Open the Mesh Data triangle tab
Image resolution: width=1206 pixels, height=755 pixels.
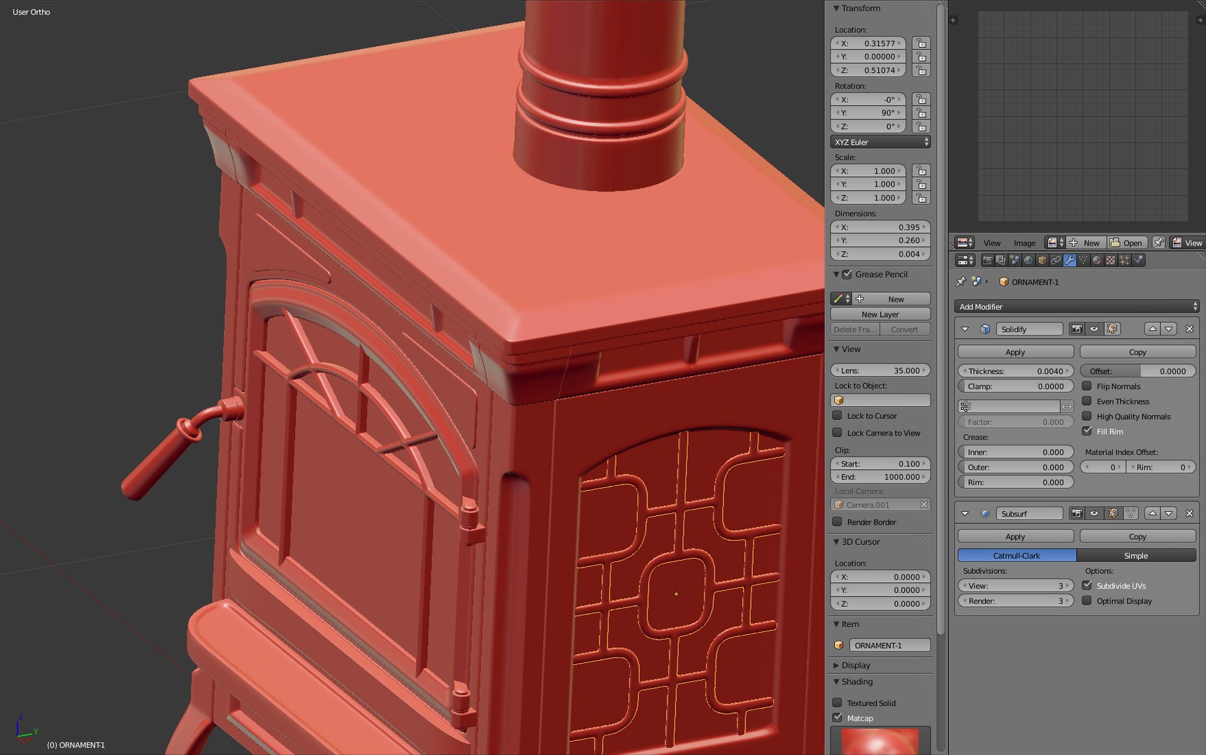[1083, 261]
